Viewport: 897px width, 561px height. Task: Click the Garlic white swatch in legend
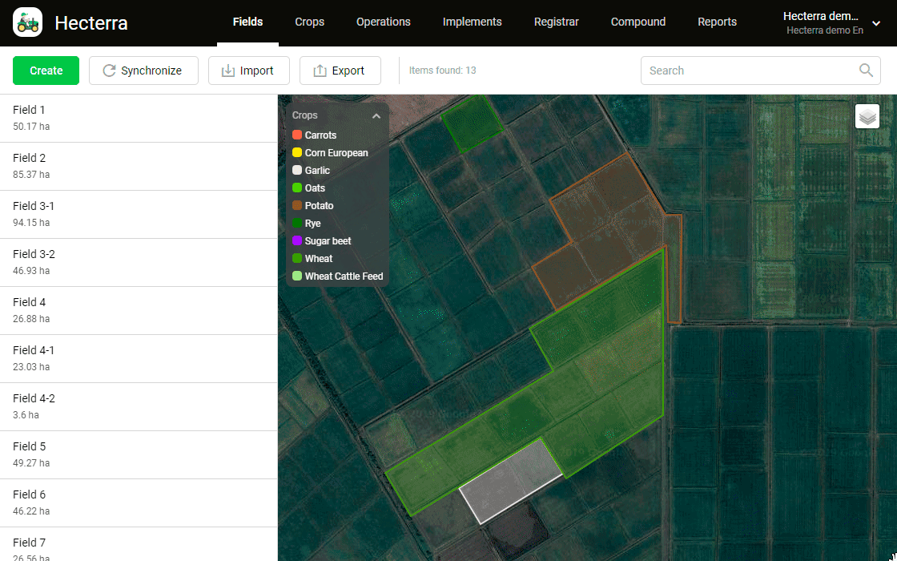[297, 171]
